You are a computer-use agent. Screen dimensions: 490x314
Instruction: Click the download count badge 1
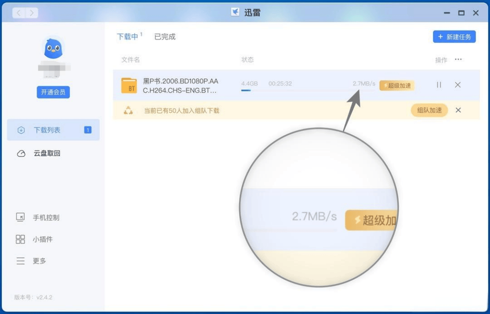pyautogui.click(x=88, y=130)
